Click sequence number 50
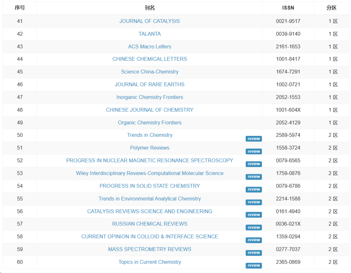 click(x=20, y=135)
